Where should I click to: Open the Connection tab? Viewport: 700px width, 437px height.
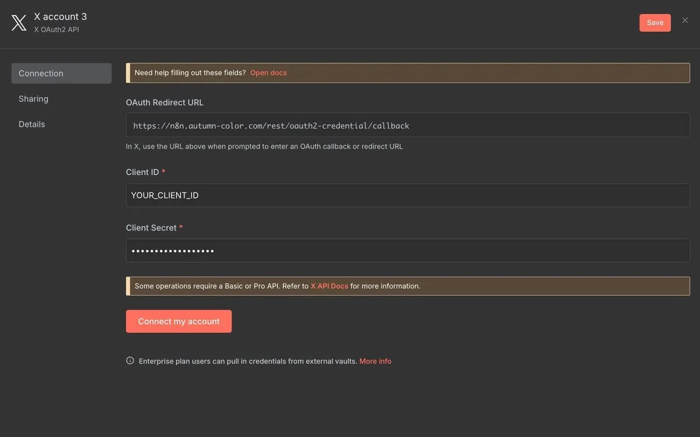click(x=61, y=74)
